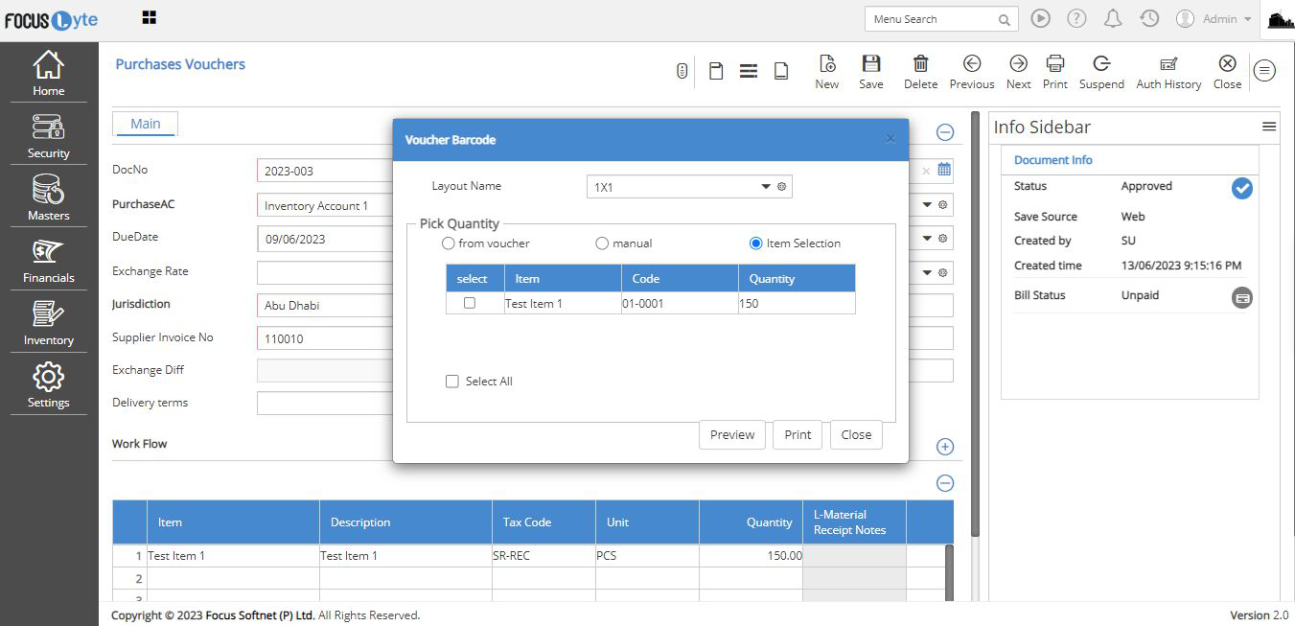The height and width of the screenshot is (626, 1295).
Task: Open the Settings sidebar module
Action: click(49, 384)
